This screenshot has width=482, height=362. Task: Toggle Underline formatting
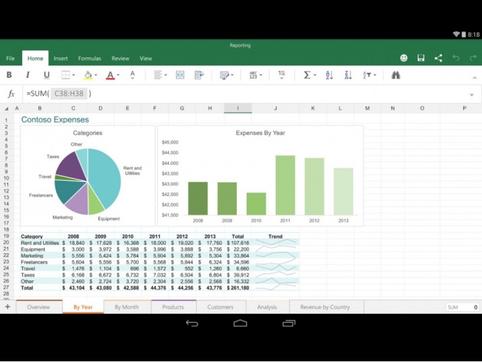pos(47,75)
